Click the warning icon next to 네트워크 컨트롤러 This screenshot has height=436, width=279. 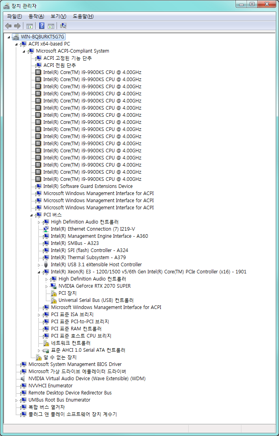[x=46, y=343]
